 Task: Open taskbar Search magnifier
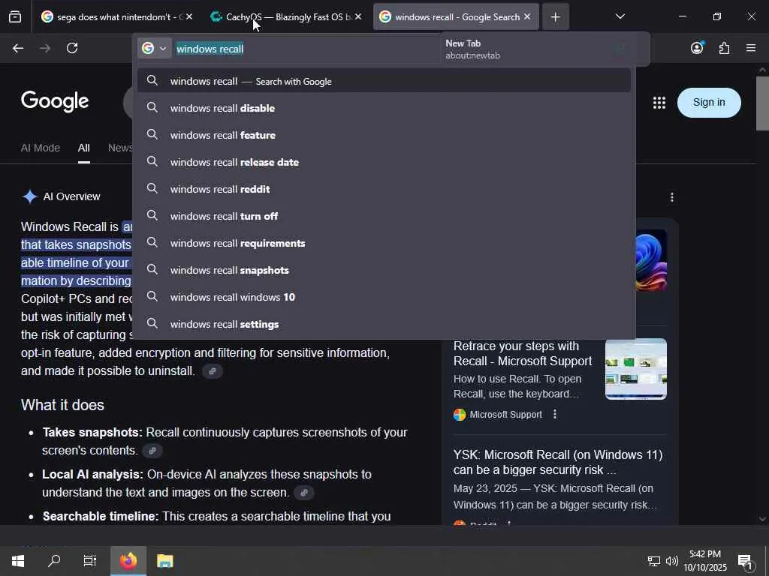54,561
